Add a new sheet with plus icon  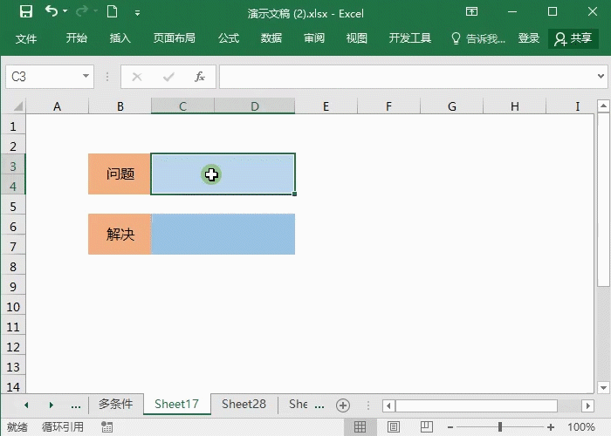pos(343,405)
